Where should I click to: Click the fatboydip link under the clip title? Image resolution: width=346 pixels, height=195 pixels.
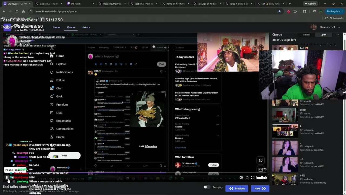click(x=25, y=41)
